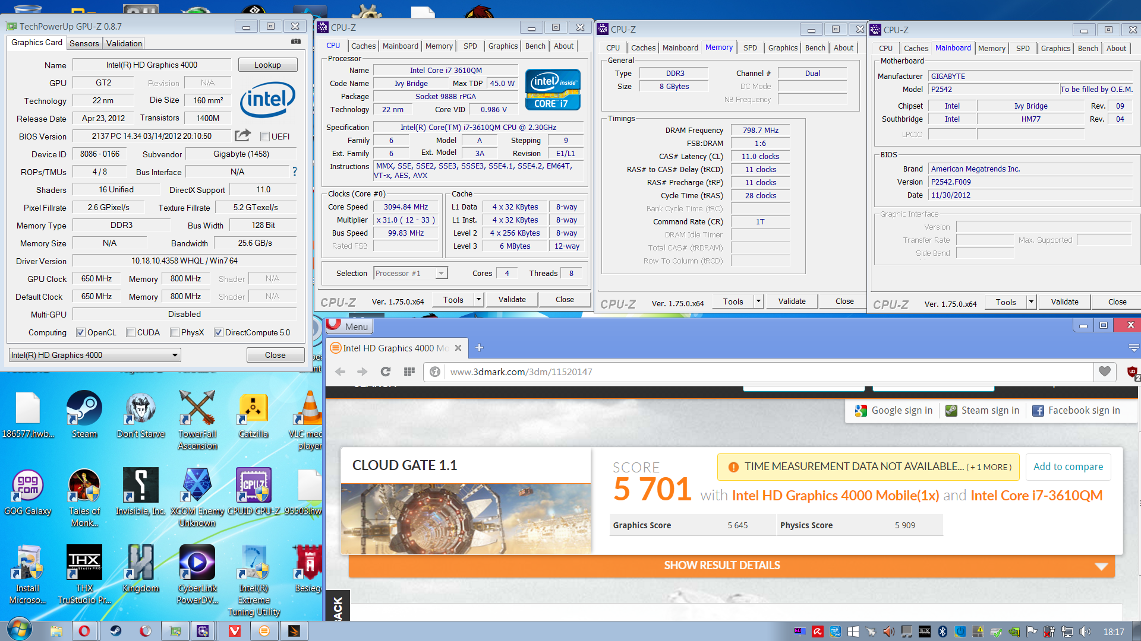
Task: Click Validate in the CPU-Z CPU window
Action: click(512, 300)
